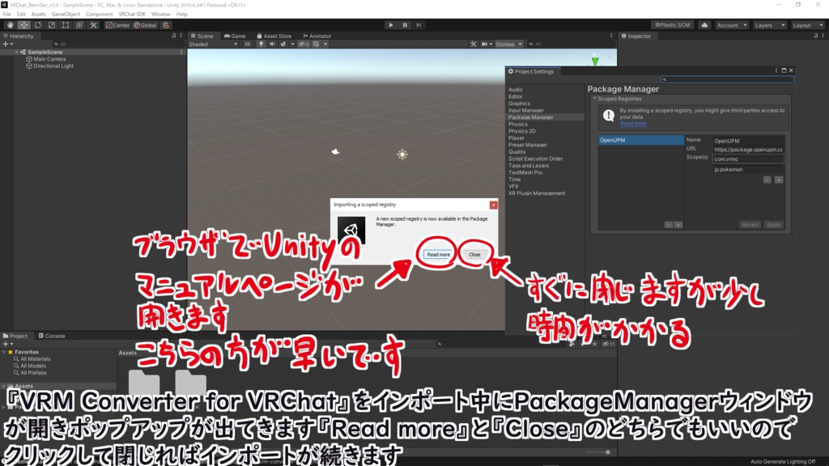Click Apply in the Package Manager settings
The image size is (829, 466).
(x=773, y=224)
